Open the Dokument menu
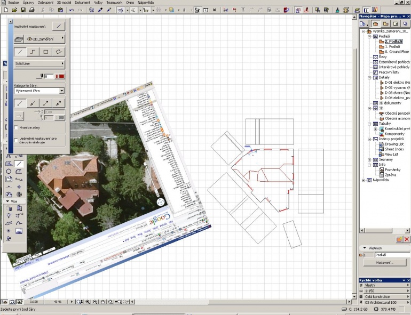This screenshot has width=411, height=315. (82, 3)
